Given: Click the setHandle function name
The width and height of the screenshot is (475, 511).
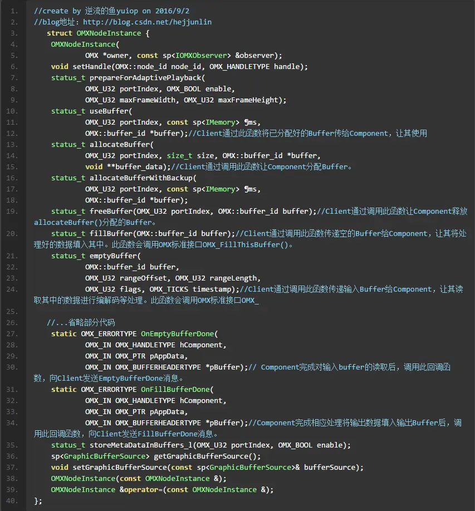Looking at the screenshot, I should tap(92, 66).
